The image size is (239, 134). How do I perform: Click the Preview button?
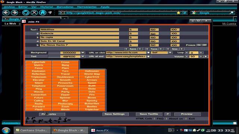187,114
